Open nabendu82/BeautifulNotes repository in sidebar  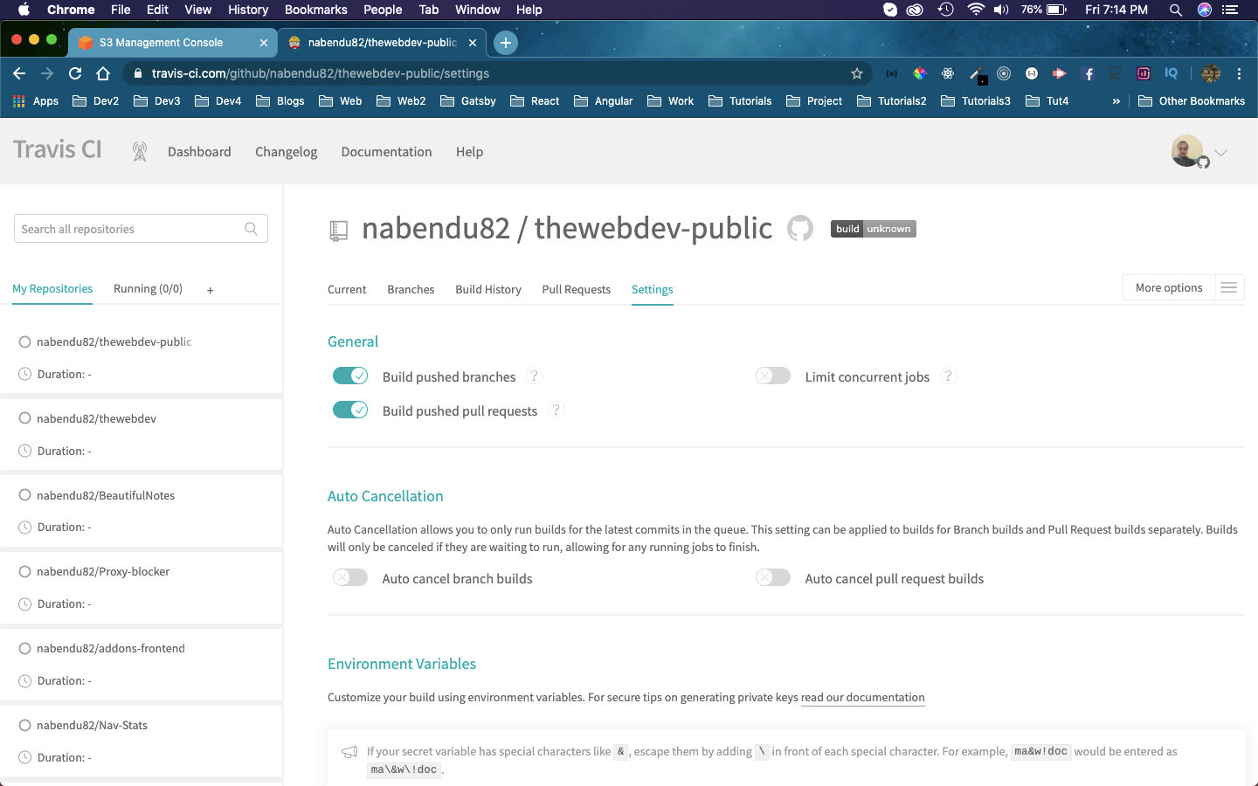click(106, 495)
